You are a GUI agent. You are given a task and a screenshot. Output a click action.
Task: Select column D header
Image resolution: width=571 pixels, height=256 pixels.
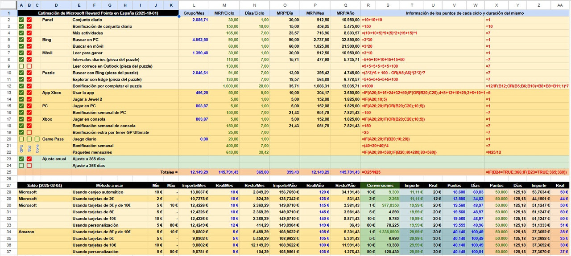(x=56, y=5)
